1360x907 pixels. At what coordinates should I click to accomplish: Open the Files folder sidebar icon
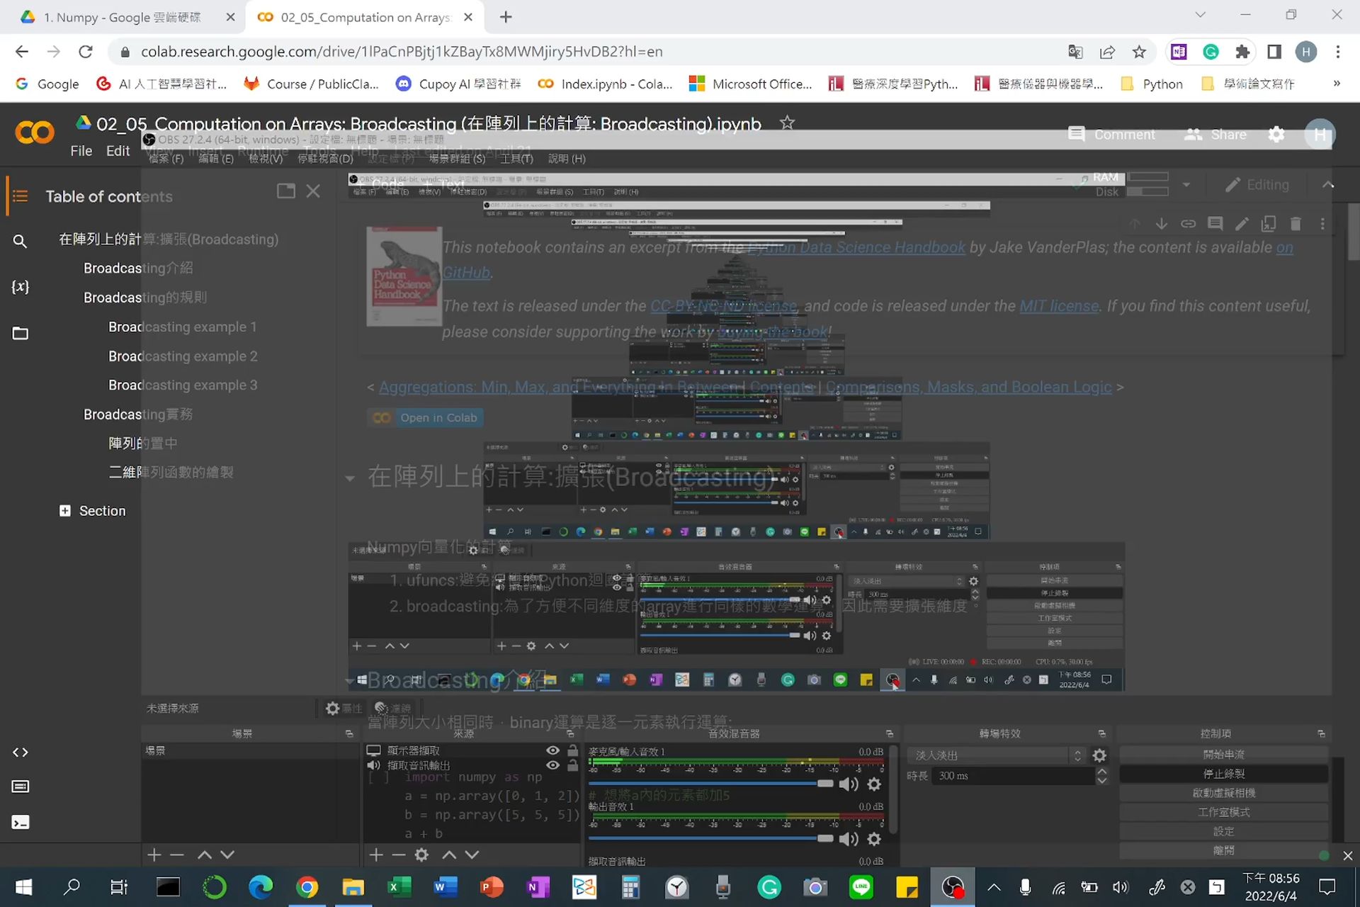20,333
